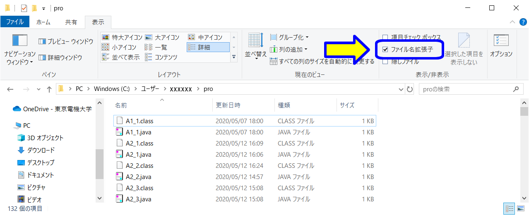Expand the Group By (グループ化) dropdown
Image resolution: width=529 pixels, height=215 pixels.
tap(289, 38)
